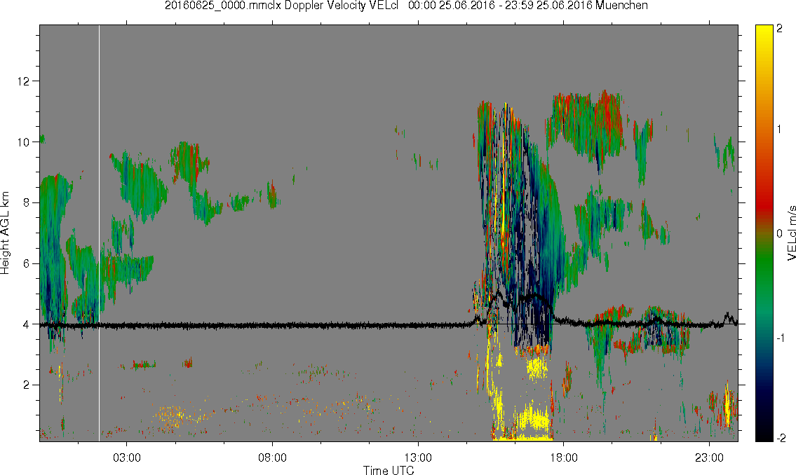
Task: Click the plot title text at top
Action: click(x=406, y=6)
